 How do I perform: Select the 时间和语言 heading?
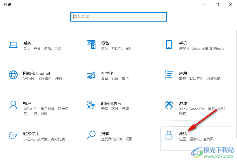coord(111,103)
